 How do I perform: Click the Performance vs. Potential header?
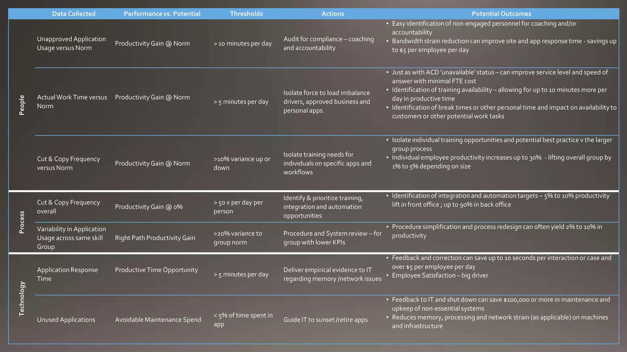click(162, 14)
